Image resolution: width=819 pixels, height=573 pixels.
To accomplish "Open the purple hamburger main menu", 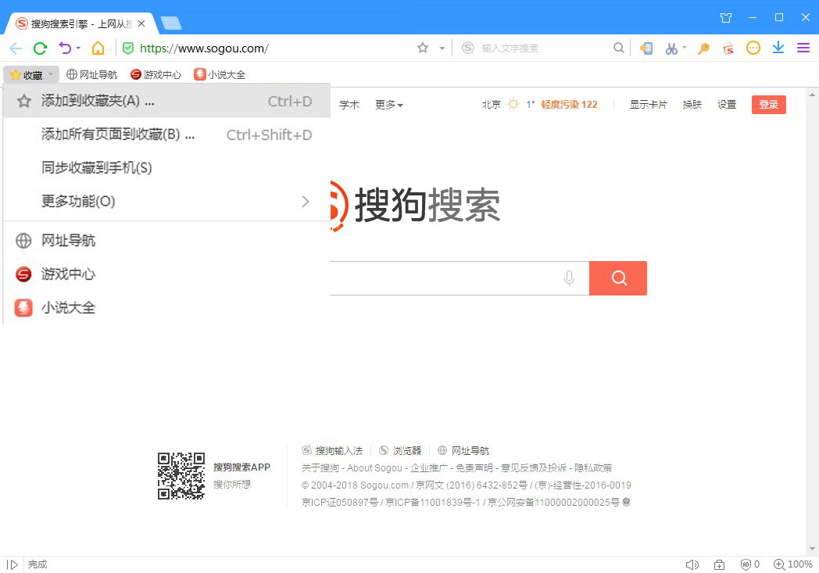I will click(x=803, y=48).
